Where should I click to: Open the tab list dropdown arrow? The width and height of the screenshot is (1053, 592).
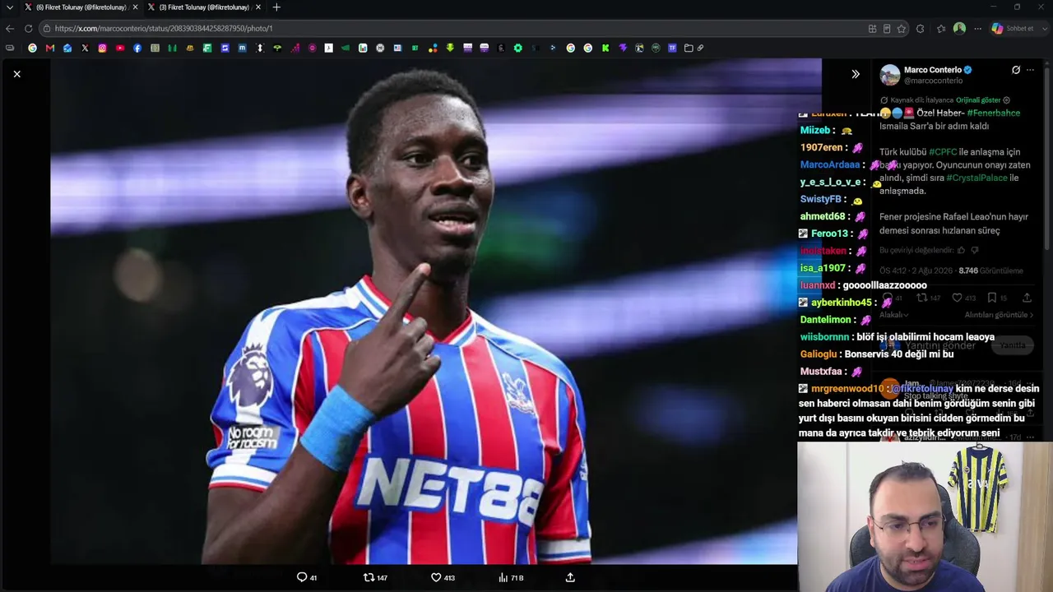point(9,7)
